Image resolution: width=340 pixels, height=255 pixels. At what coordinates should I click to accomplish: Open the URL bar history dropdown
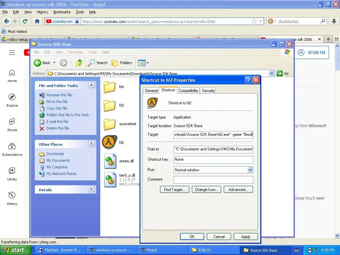coord(260,21)
